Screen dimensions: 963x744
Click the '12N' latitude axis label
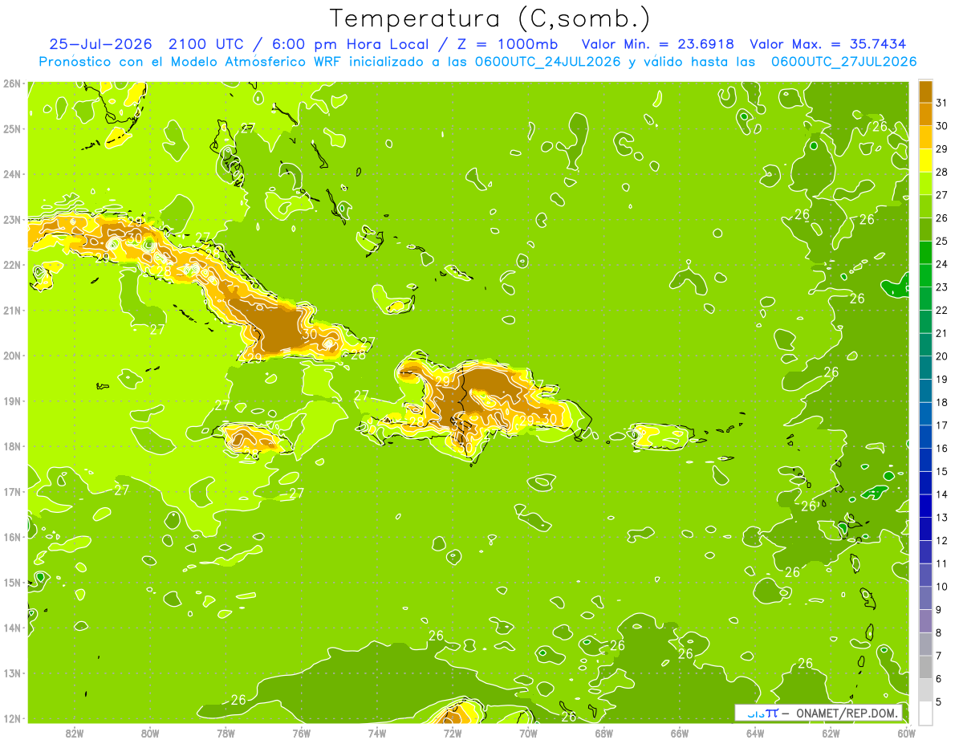coord(11,718)
